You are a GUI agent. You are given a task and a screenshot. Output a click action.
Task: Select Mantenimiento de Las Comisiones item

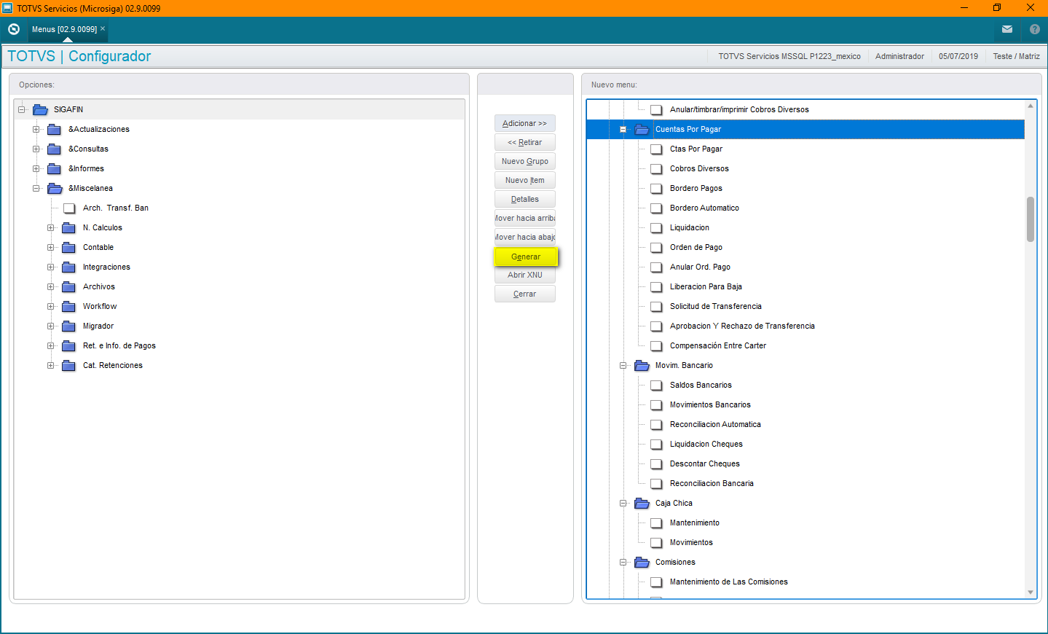click(729, 582)
